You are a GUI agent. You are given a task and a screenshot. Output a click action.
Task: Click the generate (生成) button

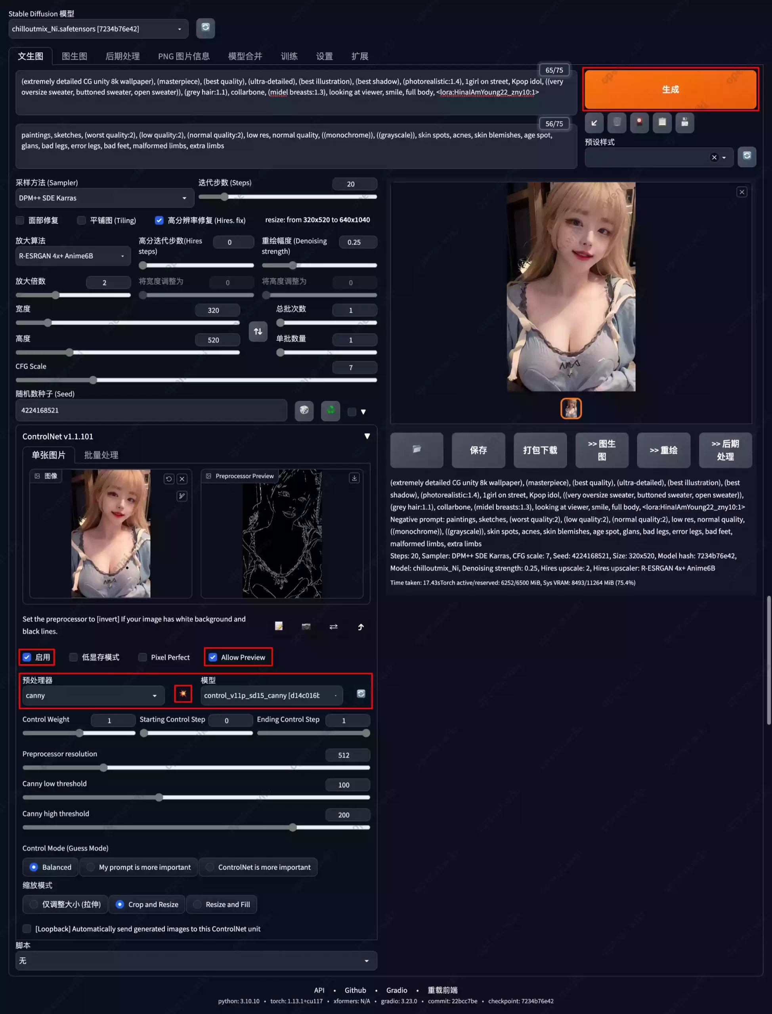pyautogui.click(x=670, y=89)
